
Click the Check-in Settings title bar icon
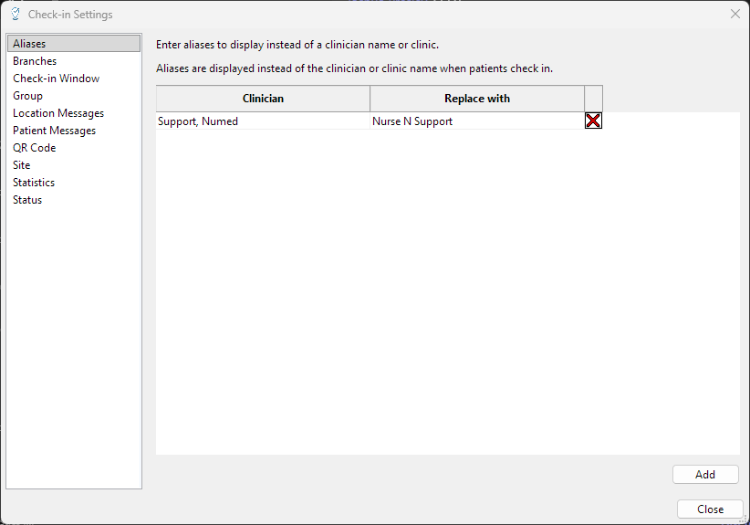click(15, 14)
